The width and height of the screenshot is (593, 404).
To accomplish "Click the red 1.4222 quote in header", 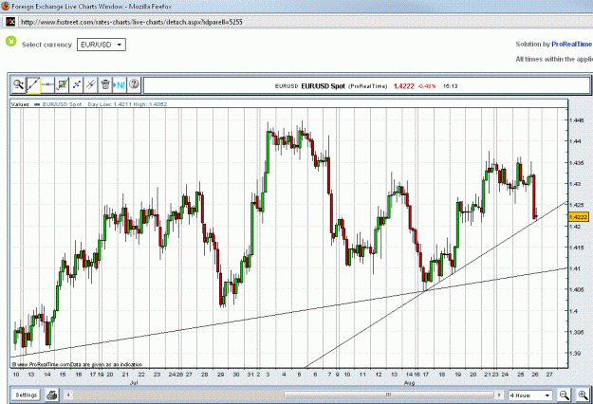I will tap(403, 86).
